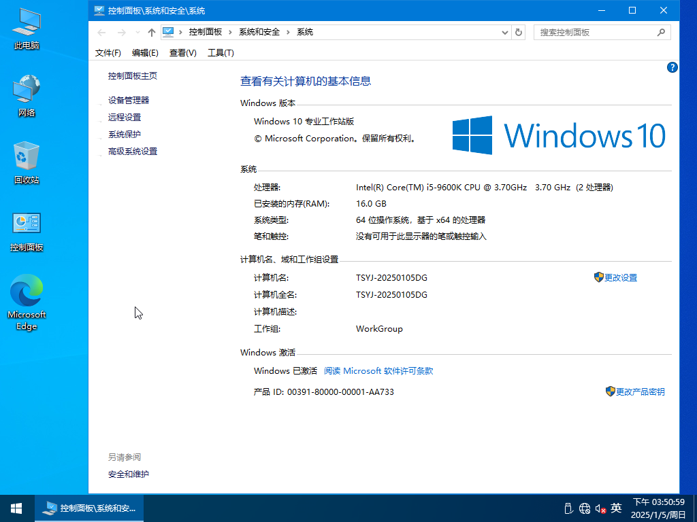Expand chevron after 系统和安全 breadcrumb
This screenshot has height=522, width=697.
click(x=288, y=32)
